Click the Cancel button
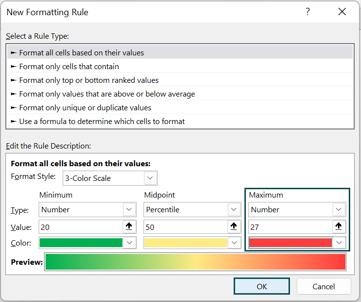Viewport: 361px width, 302px height. 324,286
